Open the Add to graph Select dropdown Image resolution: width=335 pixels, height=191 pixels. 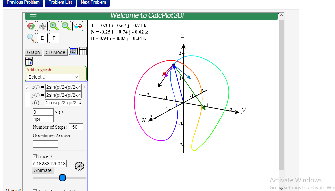53,77
